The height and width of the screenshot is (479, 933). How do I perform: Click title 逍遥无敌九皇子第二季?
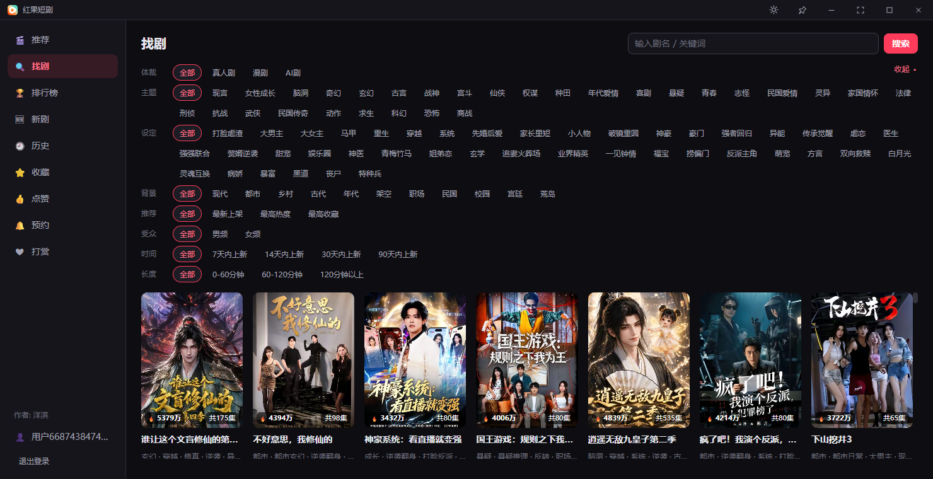(632, 439)
